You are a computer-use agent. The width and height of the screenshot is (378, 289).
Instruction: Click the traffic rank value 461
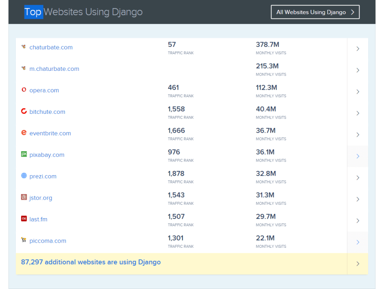(x=174, y=88)
